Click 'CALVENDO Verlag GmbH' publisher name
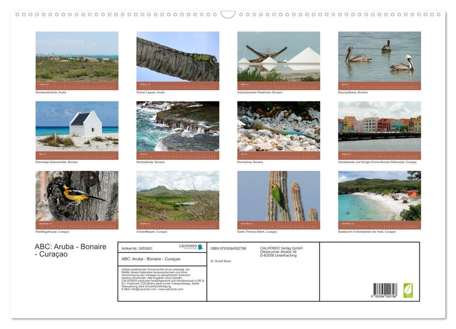The image size is (456, 329). tap(281, 248)
